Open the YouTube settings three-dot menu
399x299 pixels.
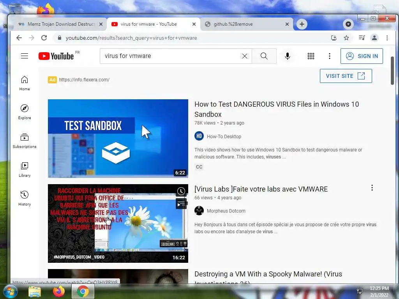pos(330,56)
